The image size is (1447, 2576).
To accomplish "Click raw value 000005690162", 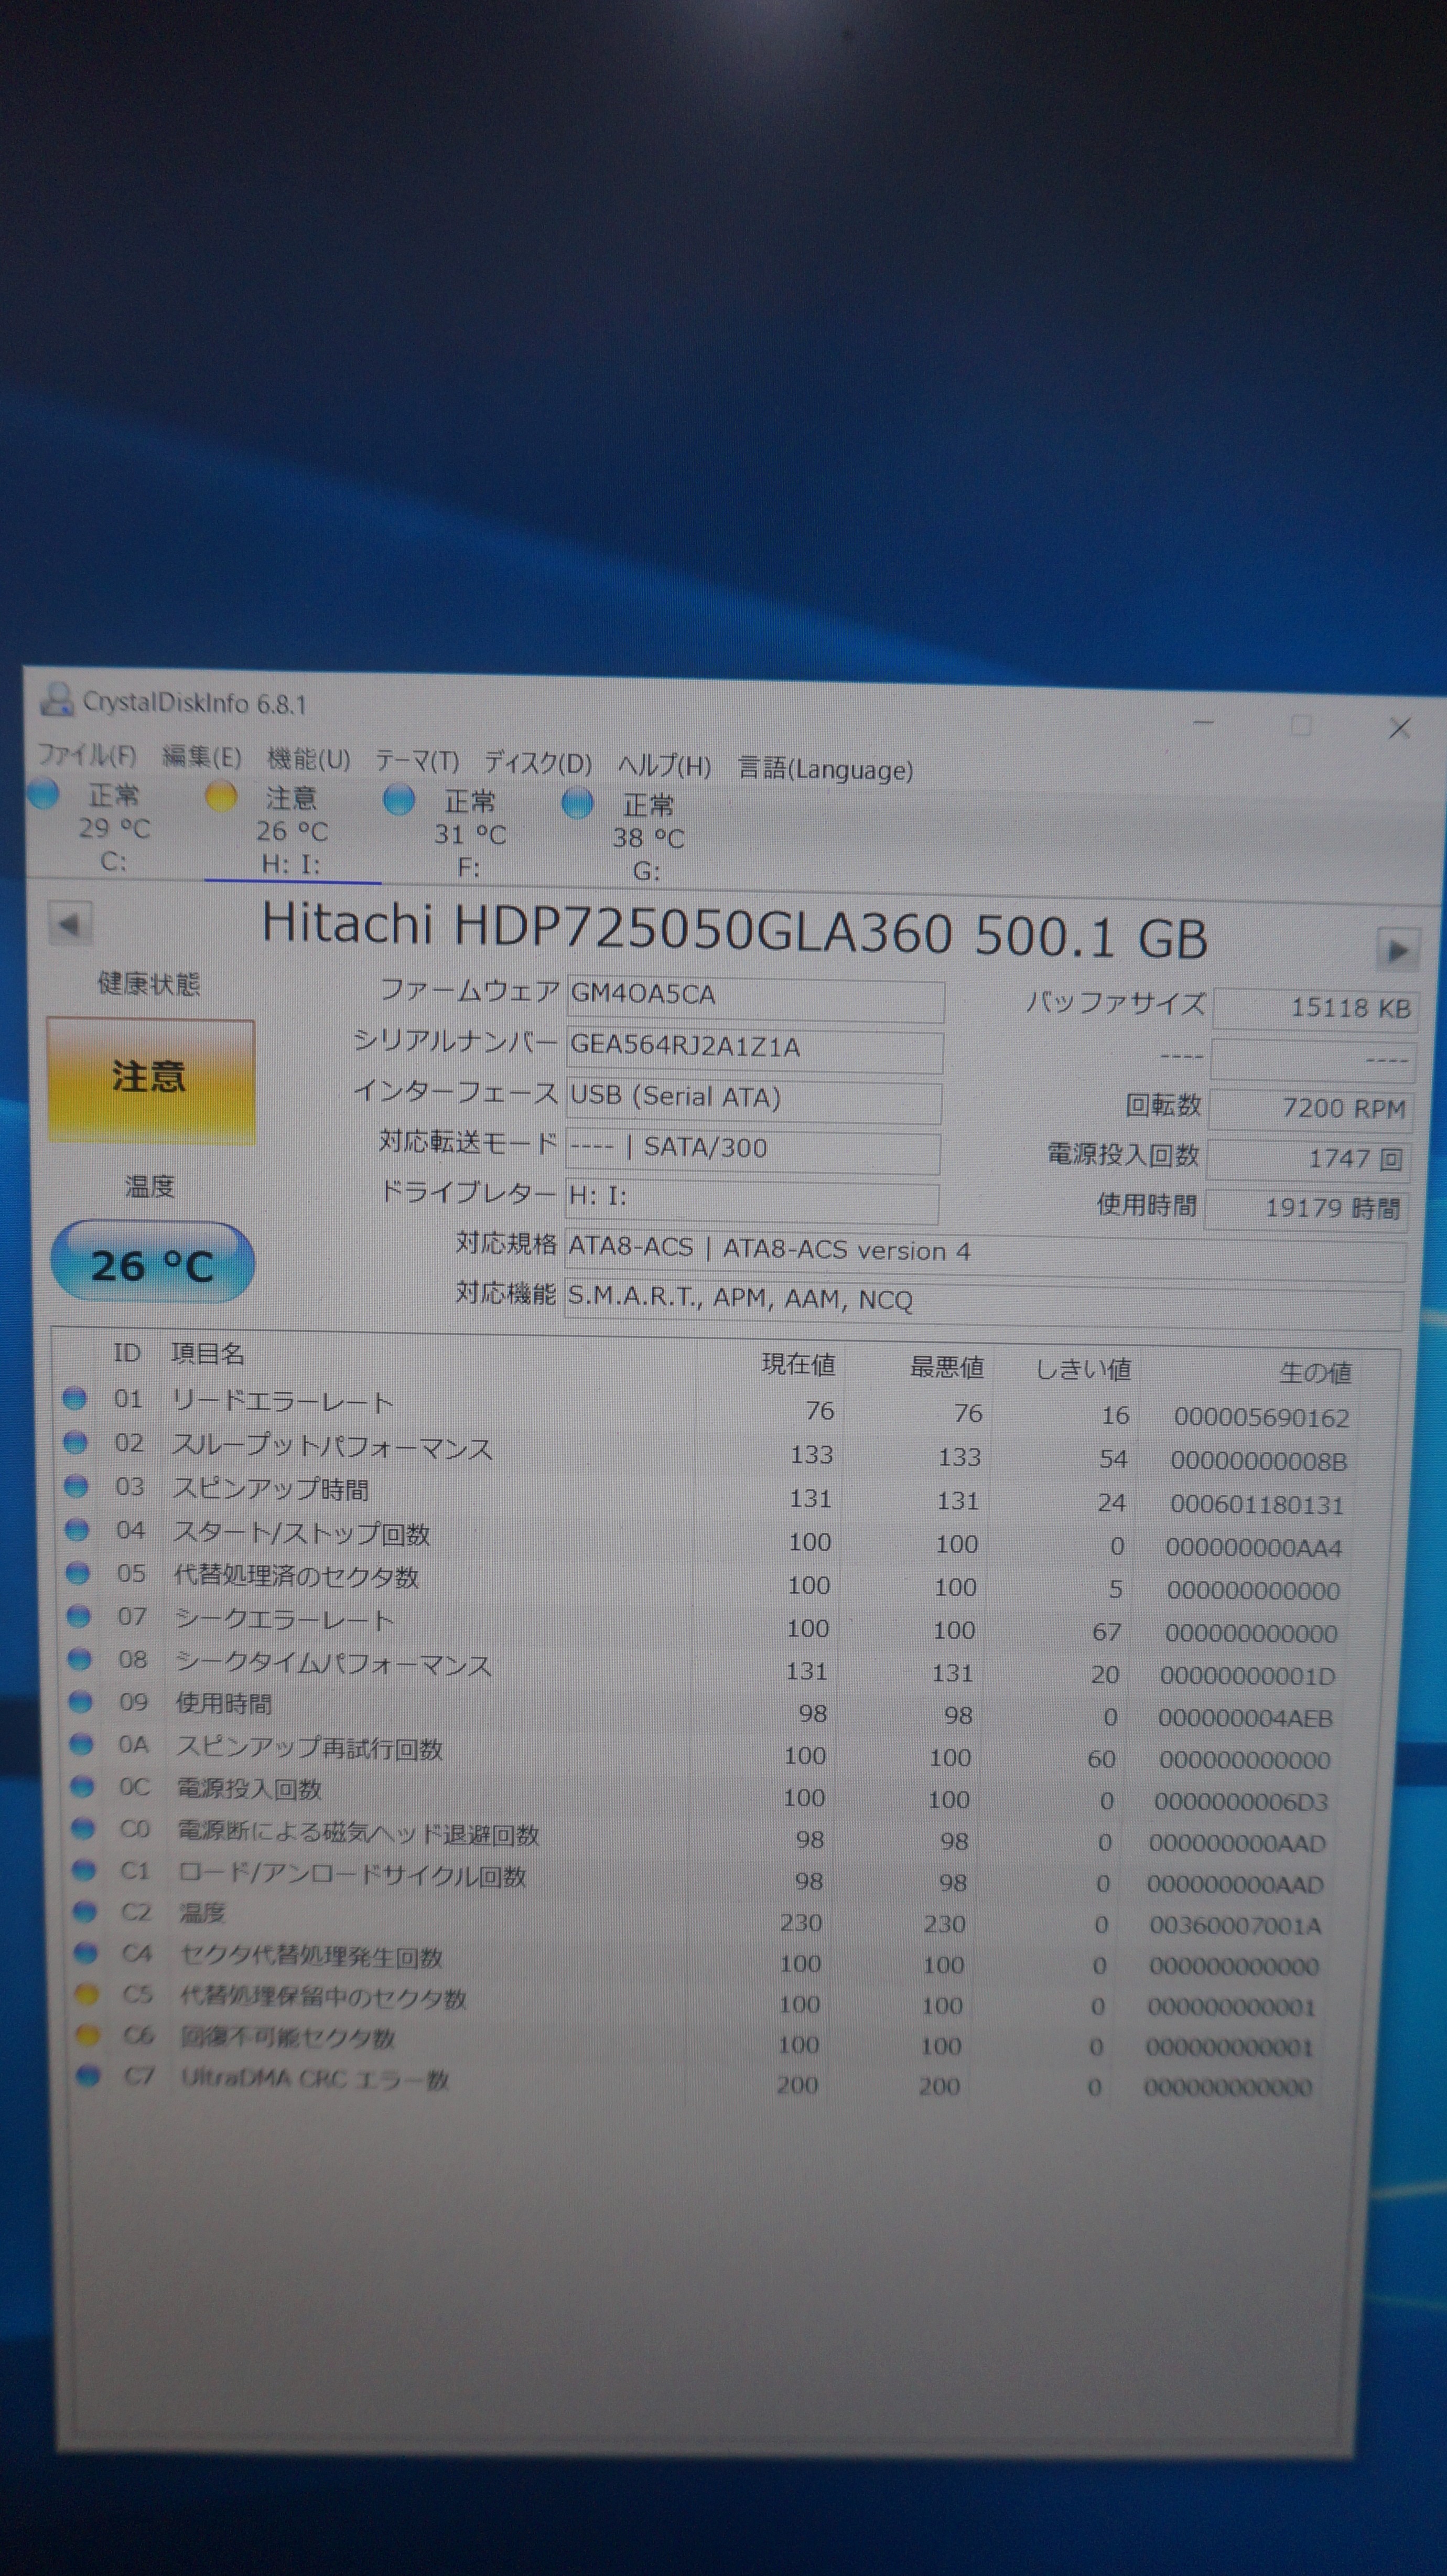I will coord(1261,1418).
